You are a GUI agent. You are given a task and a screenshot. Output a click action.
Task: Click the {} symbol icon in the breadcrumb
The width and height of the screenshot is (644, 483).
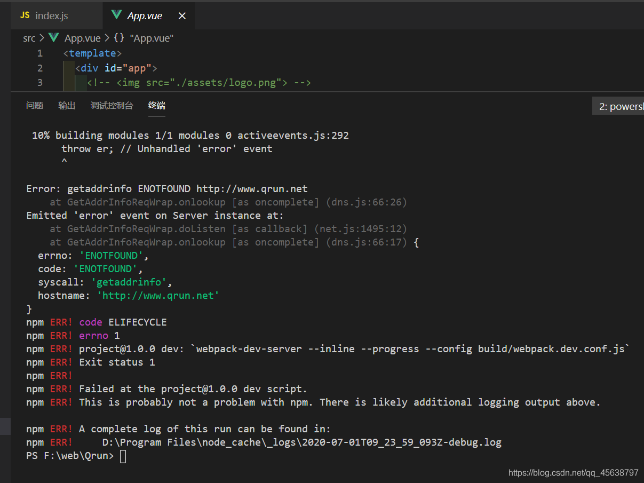pos(118,38)
